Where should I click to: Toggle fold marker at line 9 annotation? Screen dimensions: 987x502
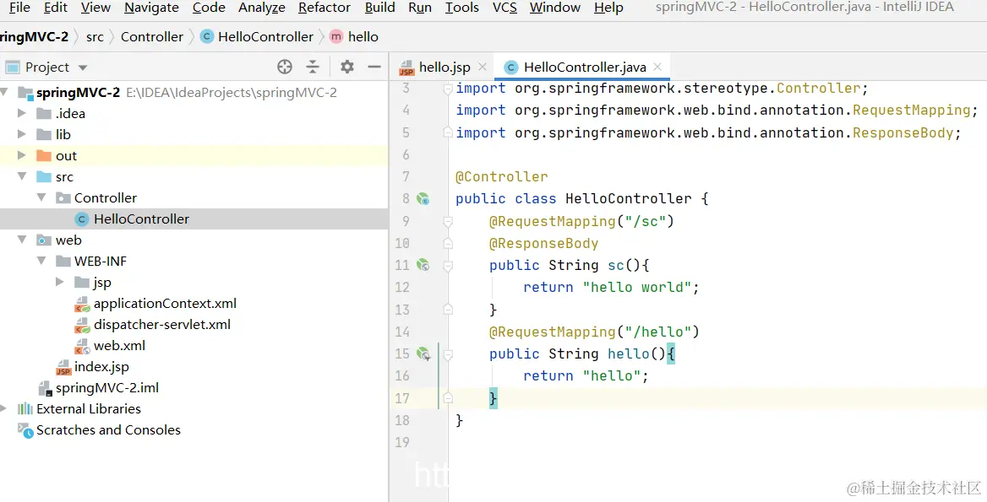pos(448,222)
